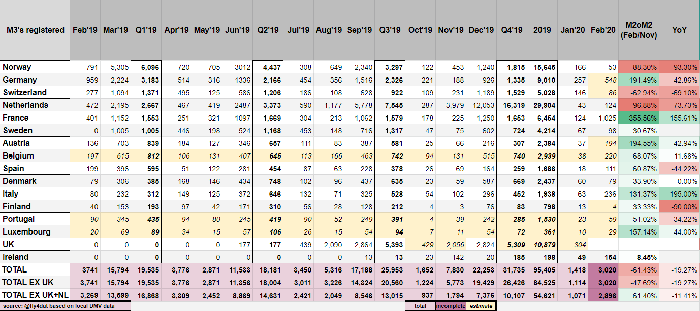This screenshot has height=311, width=700.
Task: Select Norway's Q1'19 value 6,096
Action: (146, 67)
